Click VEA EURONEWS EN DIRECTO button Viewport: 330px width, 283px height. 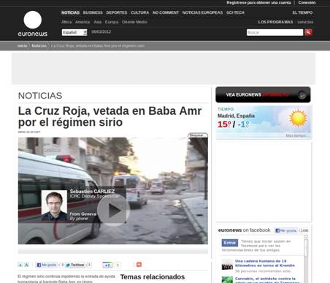point(263,95)
